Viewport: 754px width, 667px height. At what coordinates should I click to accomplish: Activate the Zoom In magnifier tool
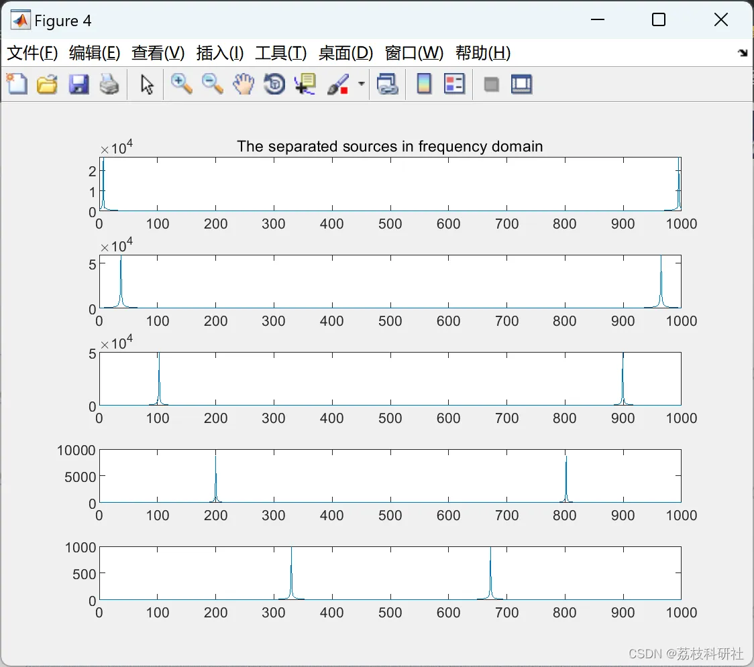181,84
